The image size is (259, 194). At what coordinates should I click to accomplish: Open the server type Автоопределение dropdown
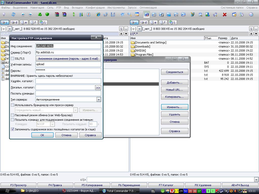click(99, 100)
